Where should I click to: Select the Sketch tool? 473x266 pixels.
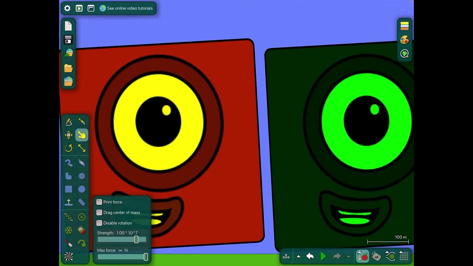pos(69,122)
